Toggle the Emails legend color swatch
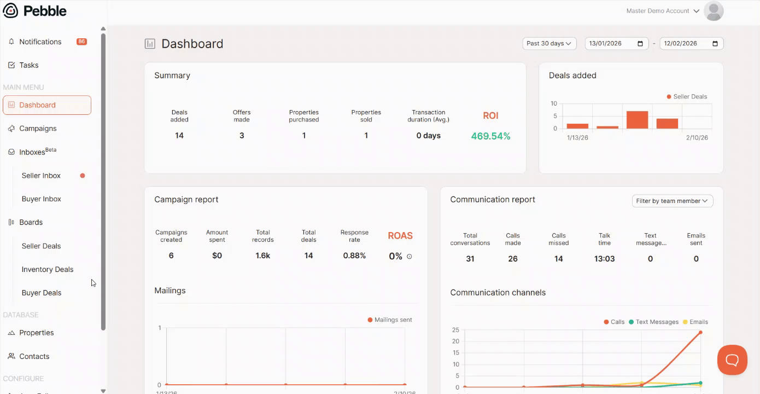 [x=686, y=322]
